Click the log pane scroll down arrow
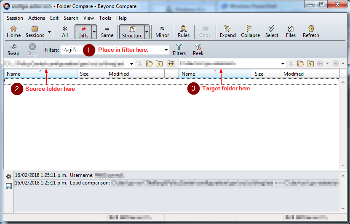 pos(343,209)
